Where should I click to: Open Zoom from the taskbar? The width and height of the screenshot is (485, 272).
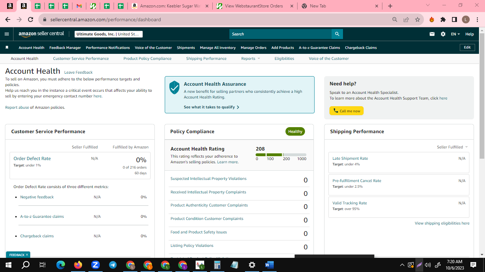tap(95, 265)
